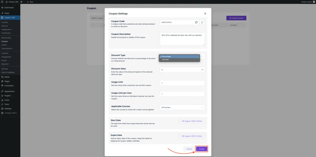Regenerate the coupon code with refresh icon
This screenshot has width=316, height=157.
coord(196,22)
